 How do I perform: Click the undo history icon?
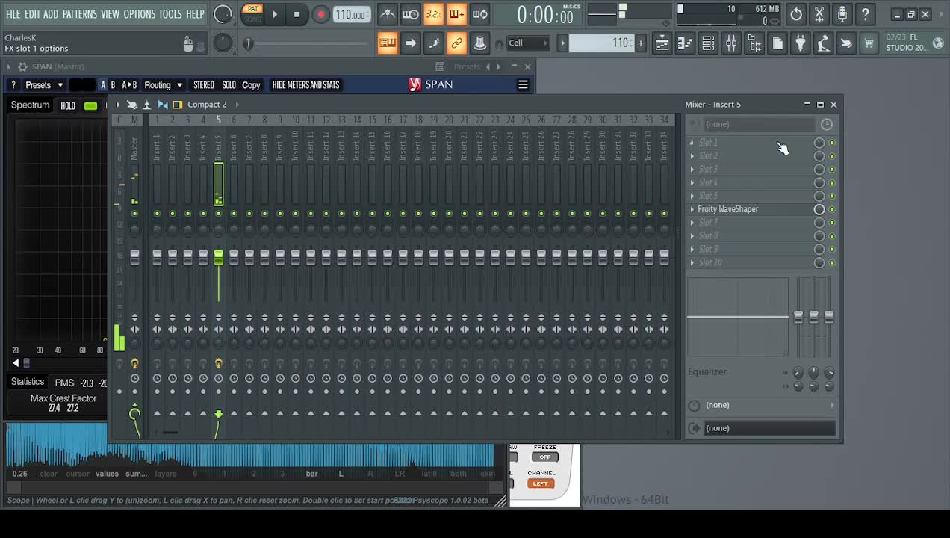[796, 14]
